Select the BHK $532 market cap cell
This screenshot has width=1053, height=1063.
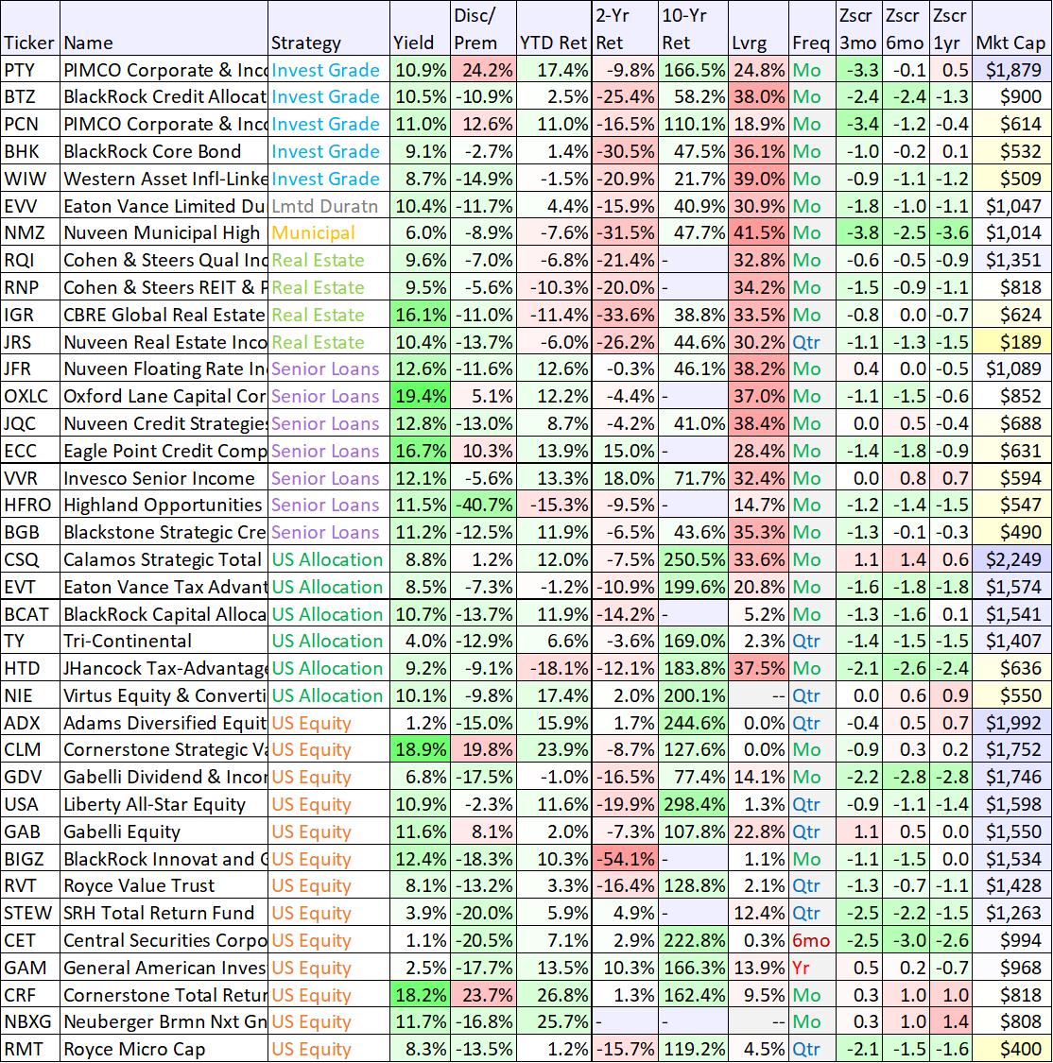1011,151
